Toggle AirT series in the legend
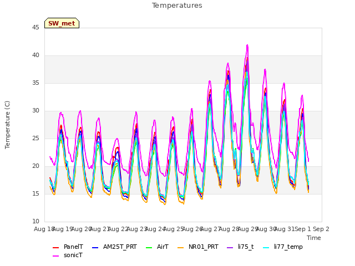 (x=157, y=247)
